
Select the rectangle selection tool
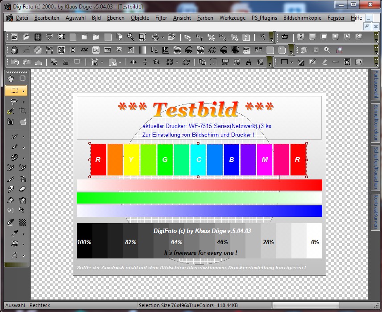pos(14,91)
